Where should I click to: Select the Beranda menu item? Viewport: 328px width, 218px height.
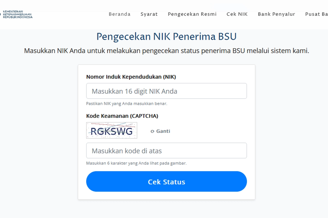pyautogui.click(x=119, y=14)
